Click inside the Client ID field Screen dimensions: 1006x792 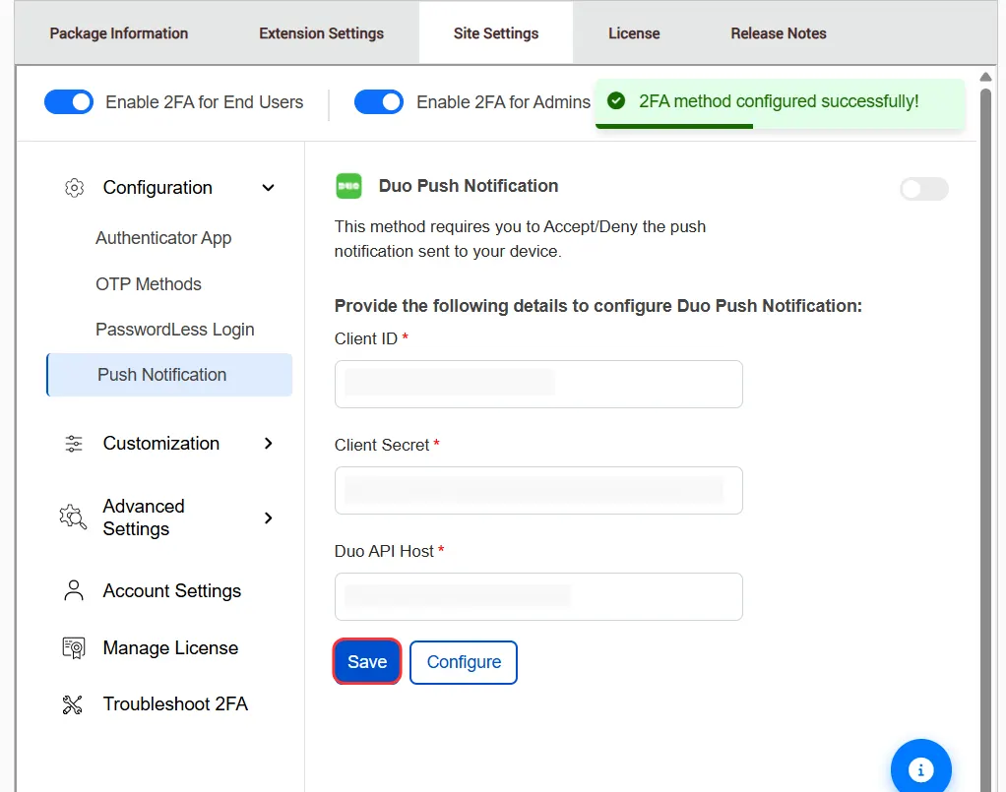[537, 384]
